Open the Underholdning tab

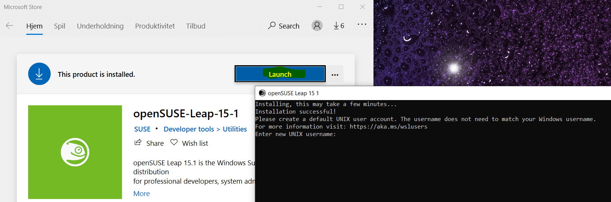[x=100, y=26]
